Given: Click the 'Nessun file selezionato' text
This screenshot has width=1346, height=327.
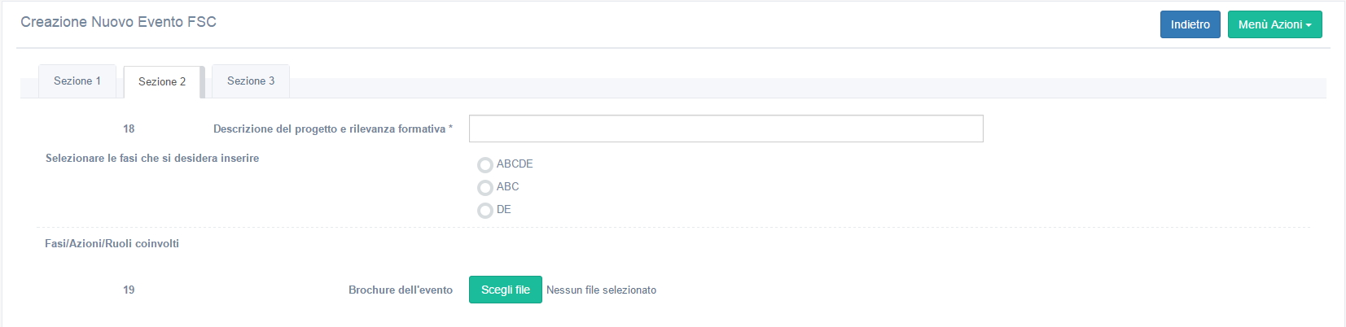Looking at the screenshot, I should (601, 290).
